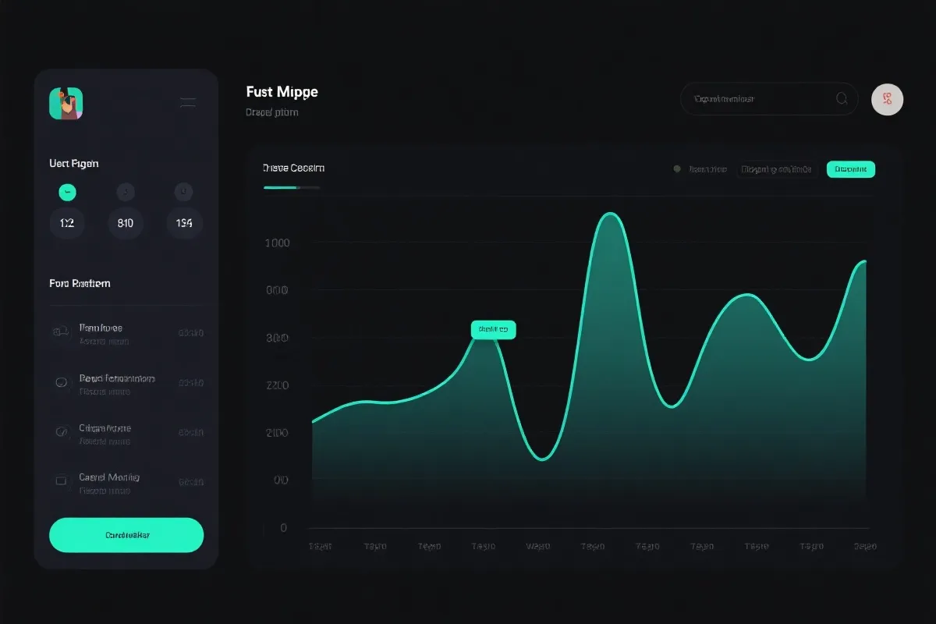Click the 810 stat circle
The image size is (936, 624).
126,223
